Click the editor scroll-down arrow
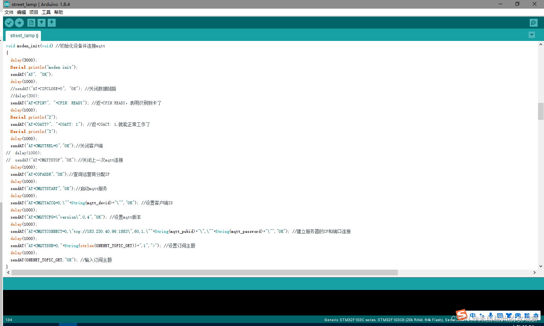Viewport: 544px width, 326px height. pyautogui.click(x=541, y=266)
